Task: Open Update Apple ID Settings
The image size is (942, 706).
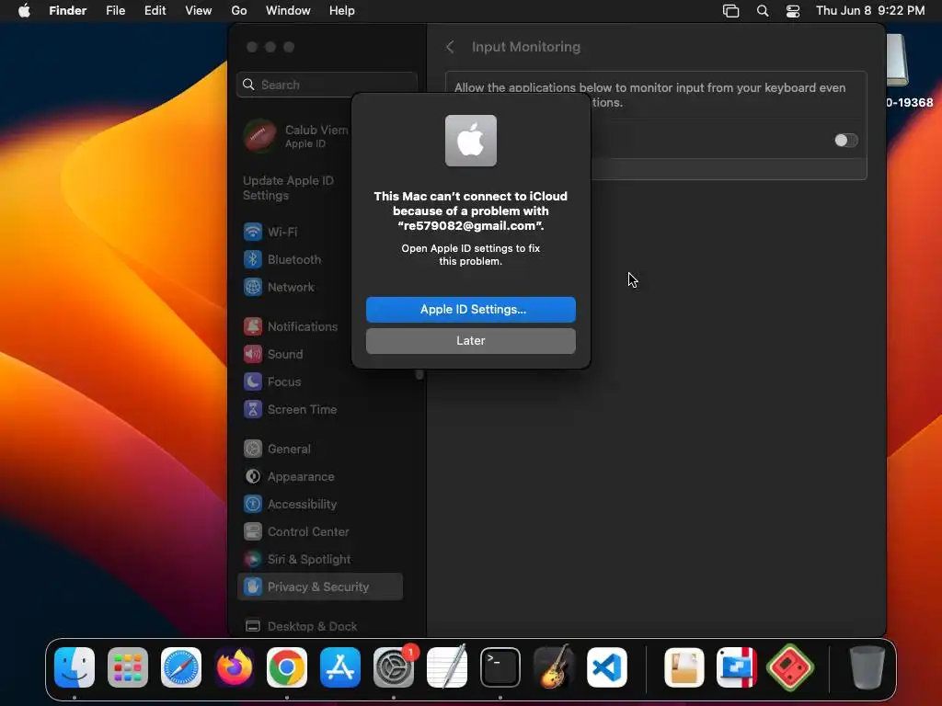Action: pos(288,188)
